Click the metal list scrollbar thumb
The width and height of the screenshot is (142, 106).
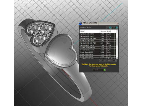117,42
